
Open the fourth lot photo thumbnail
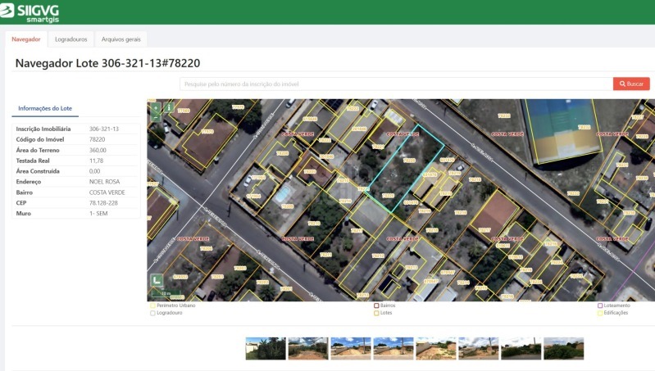click(393, 348)
